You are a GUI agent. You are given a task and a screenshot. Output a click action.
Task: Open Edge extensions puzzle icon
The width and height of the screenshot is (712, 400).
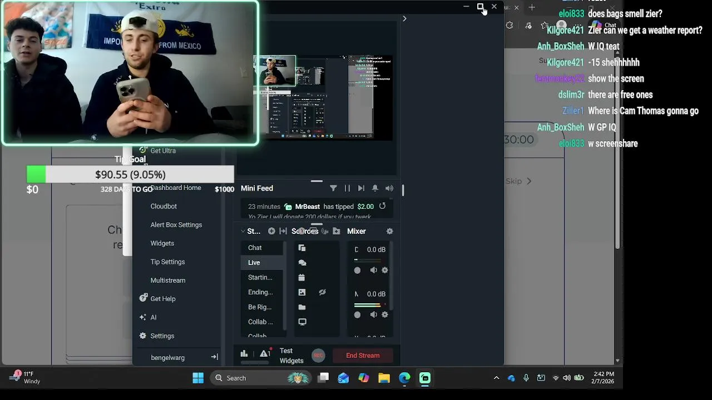pos(510,25)
